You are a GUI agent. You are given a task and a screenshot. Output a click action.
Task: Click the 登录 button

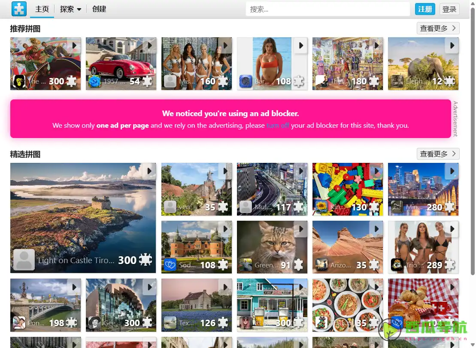point(449,9)
